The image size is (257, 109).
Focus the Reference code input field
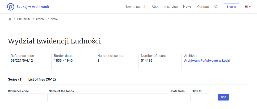tap(26, 97)
